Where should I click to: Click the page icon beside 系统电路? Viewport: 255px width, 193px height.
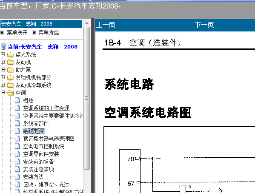[x=17, y=131]
